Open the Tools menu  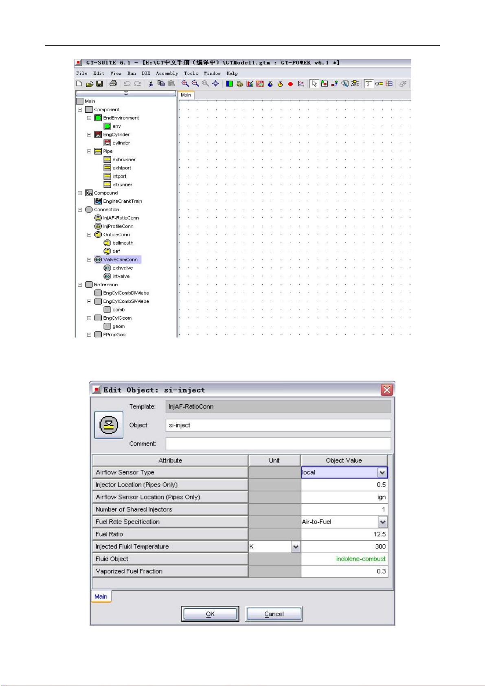(x=191, y=74)
